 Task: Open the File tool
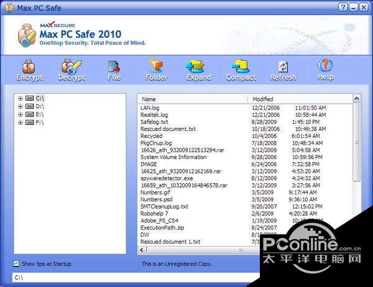(x=114, y=70)
